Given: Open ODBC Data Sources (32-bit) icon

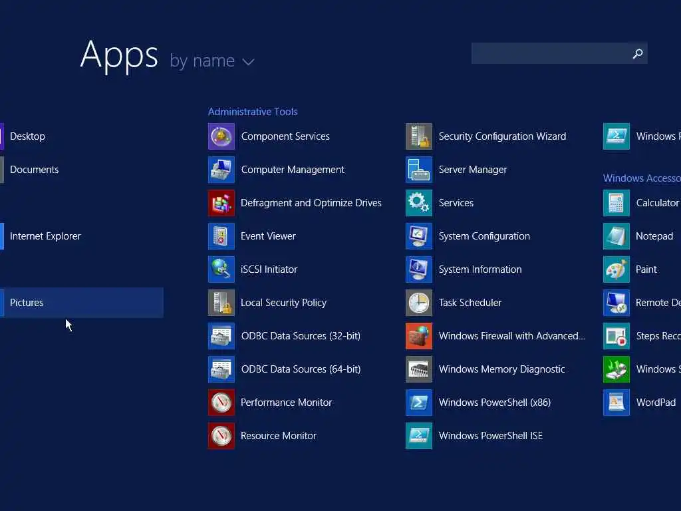Looking at the screenshot, I should [221, 336].
